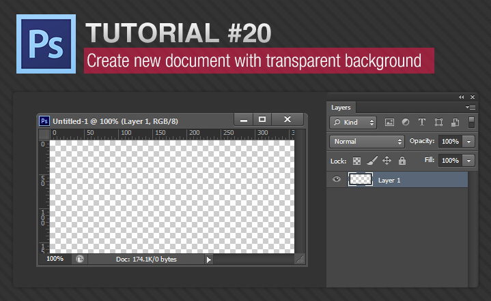Screen dimensions: 491x301
Task: Open the Layers panel flyout menu
Action: (x=470, y=108)
